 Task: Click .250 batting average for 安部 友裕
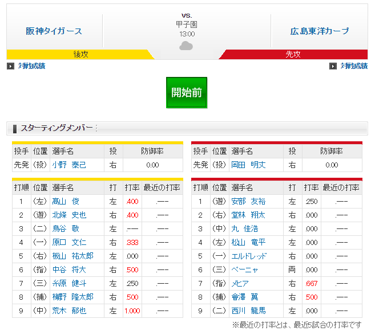[312, 202]
